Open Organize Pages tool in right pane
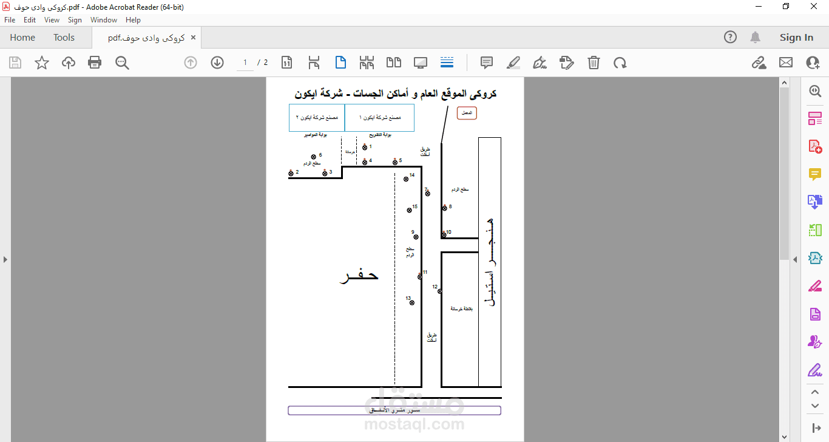The height and width of the screenshot is (442, 829). point(815,118)
